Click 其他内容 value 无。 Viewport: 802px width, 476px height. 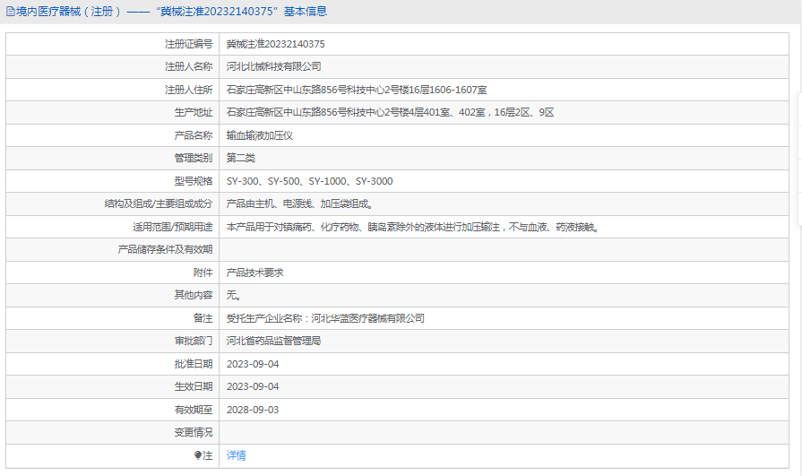click(x=234, y=295)
